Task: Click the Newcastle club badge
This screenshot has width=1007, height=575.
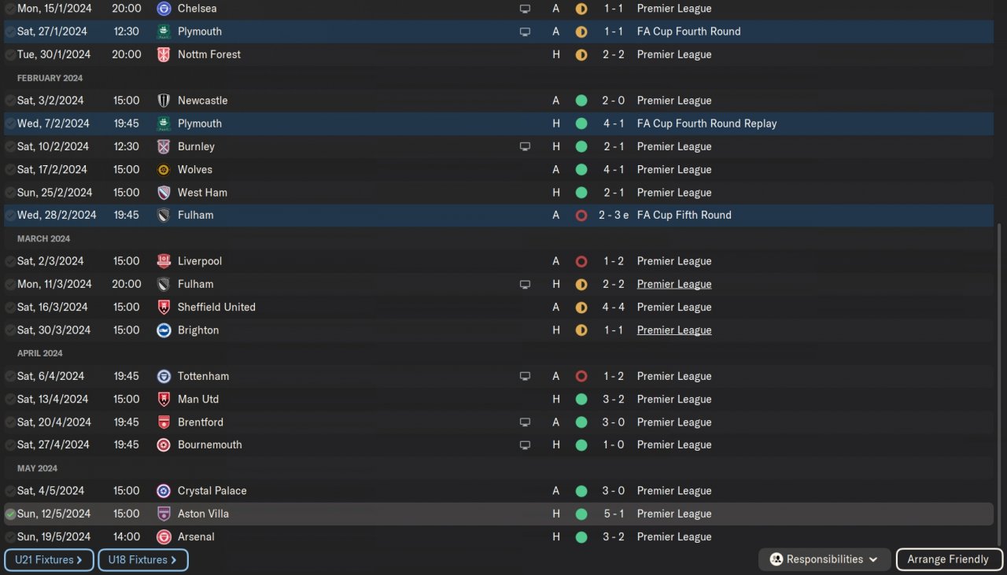Action: [x=164, y=101]
